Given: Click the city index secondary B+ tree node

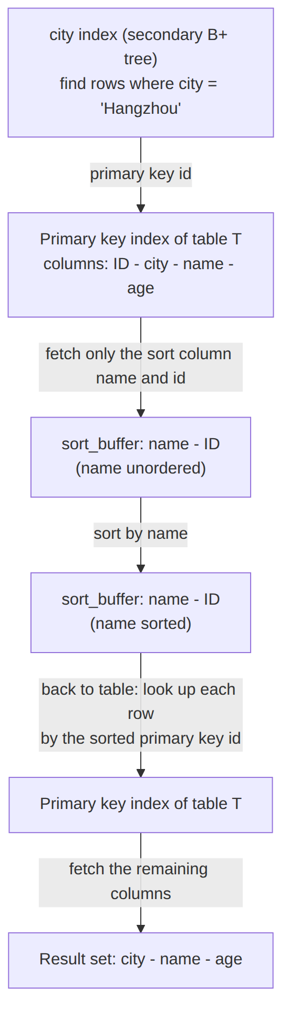Looking at the screenshot, I should point(141,73).
